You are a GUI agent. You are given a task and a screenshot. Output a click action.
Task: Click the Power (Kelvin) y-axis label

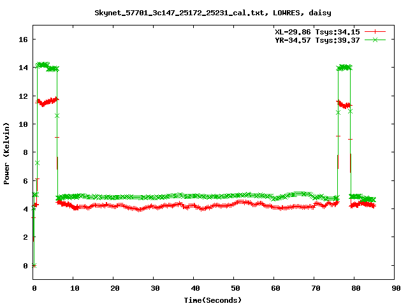click(x=6, y=154)
